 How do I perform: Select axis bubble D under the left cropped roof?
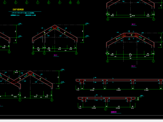(x=9, y=52)
